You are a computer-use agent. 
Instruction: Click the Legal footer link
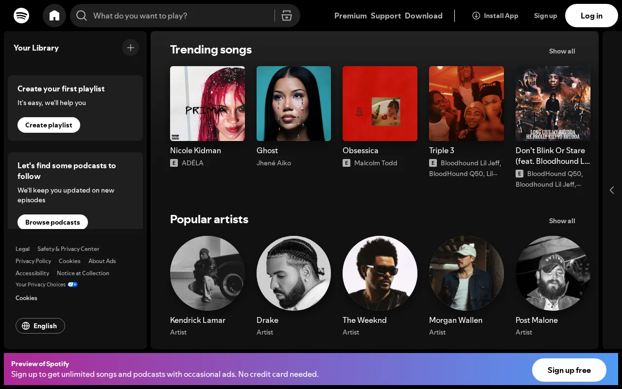[22, 248]
